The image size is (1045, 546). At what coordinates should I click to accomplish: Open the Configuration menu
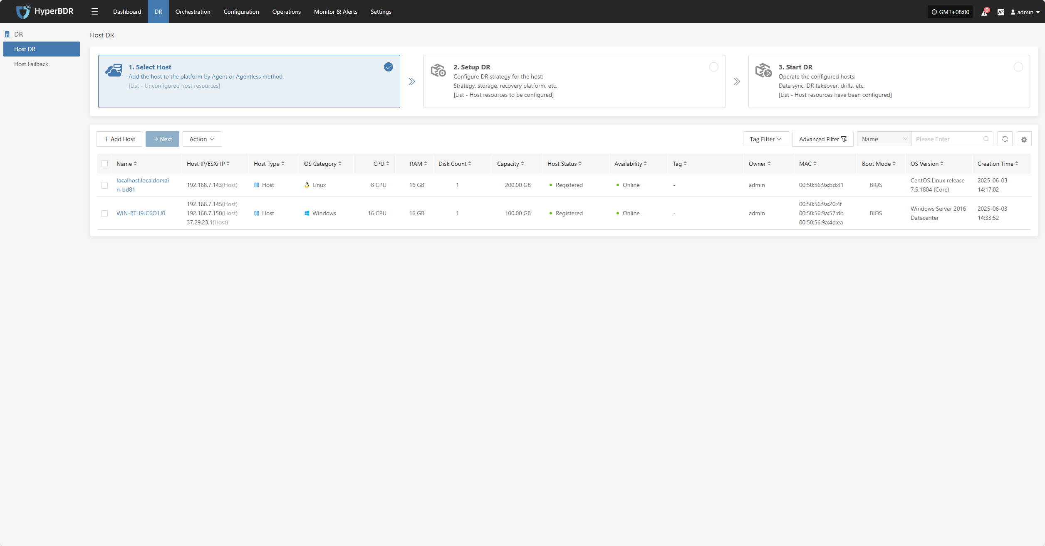point(241,12)
